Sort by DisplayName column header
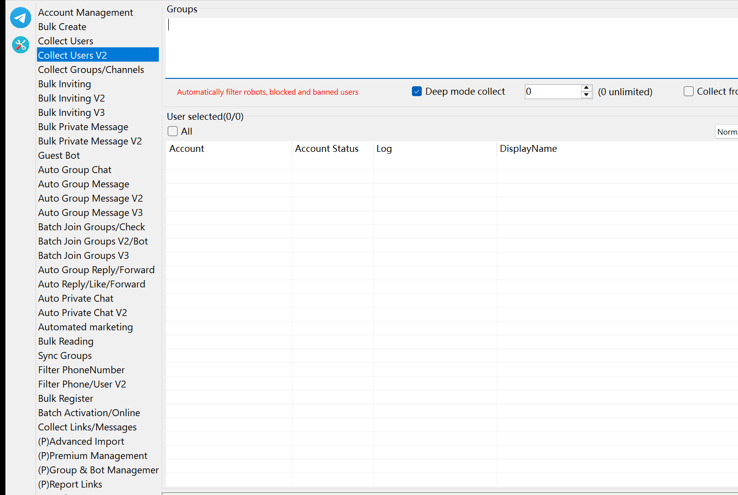 617,148
